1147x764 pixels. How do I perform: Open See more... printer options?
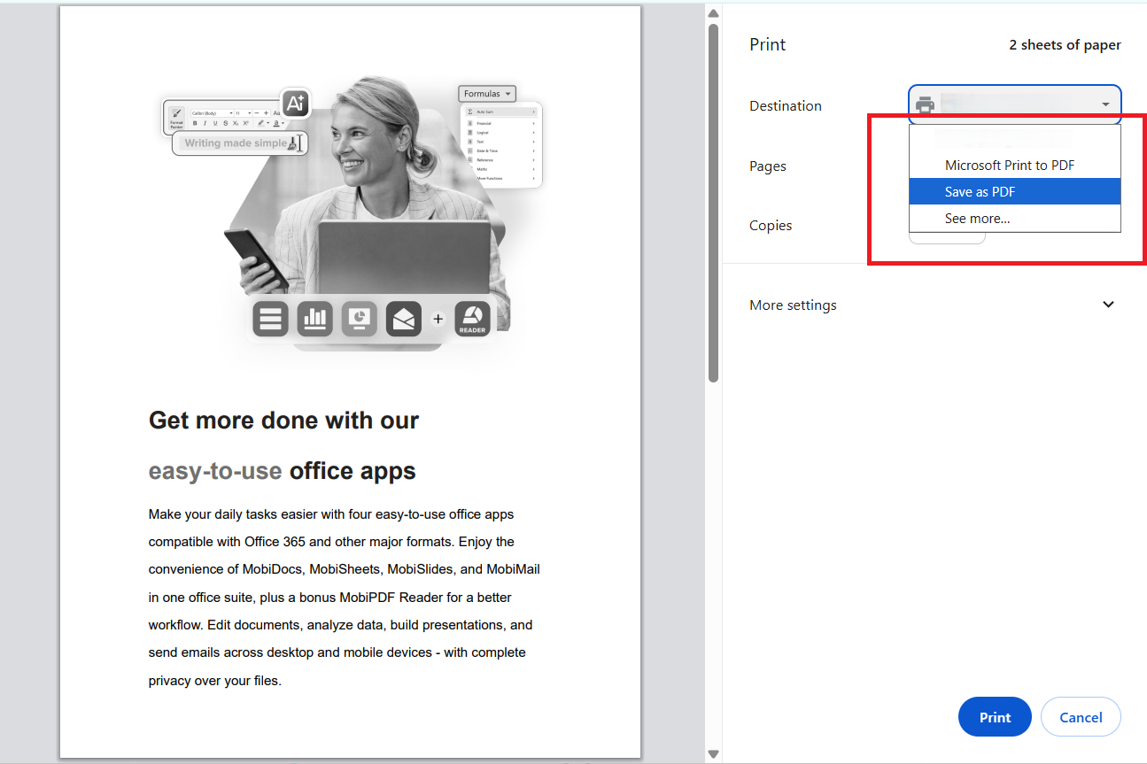[977, 218]
